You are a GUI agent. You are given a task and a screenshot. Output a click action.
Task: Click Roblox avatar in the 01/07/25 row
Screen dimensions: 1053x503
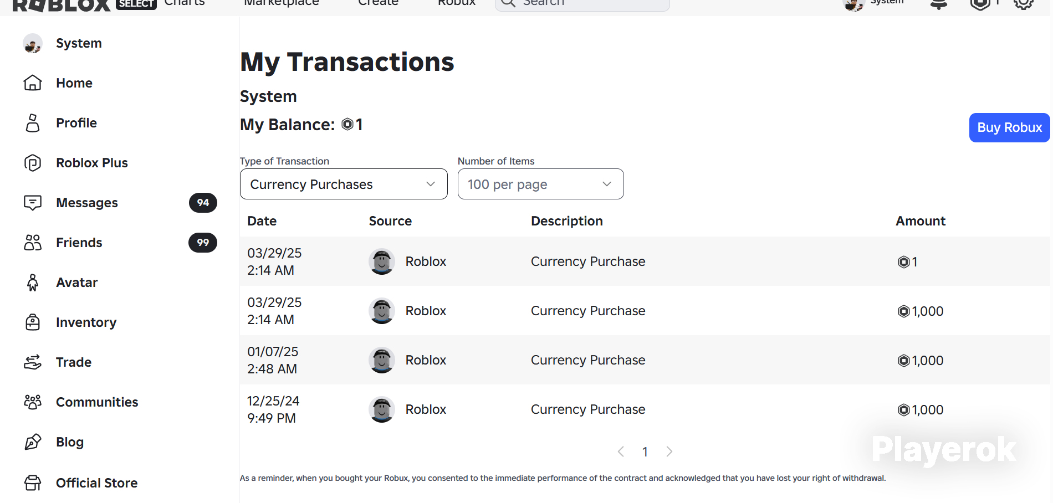point(382,360)
